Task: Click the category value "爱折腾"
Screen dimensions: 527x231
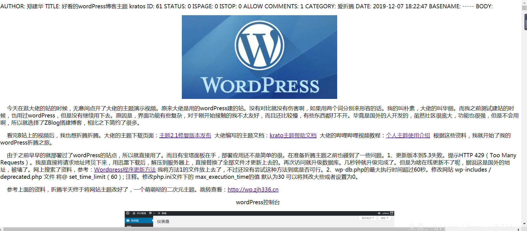Action: point(346,6)
